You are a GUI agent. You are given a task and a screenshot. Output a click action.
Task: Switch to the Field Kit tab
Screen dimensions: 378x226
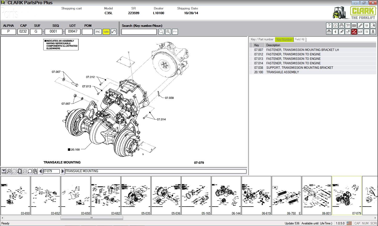300,39
